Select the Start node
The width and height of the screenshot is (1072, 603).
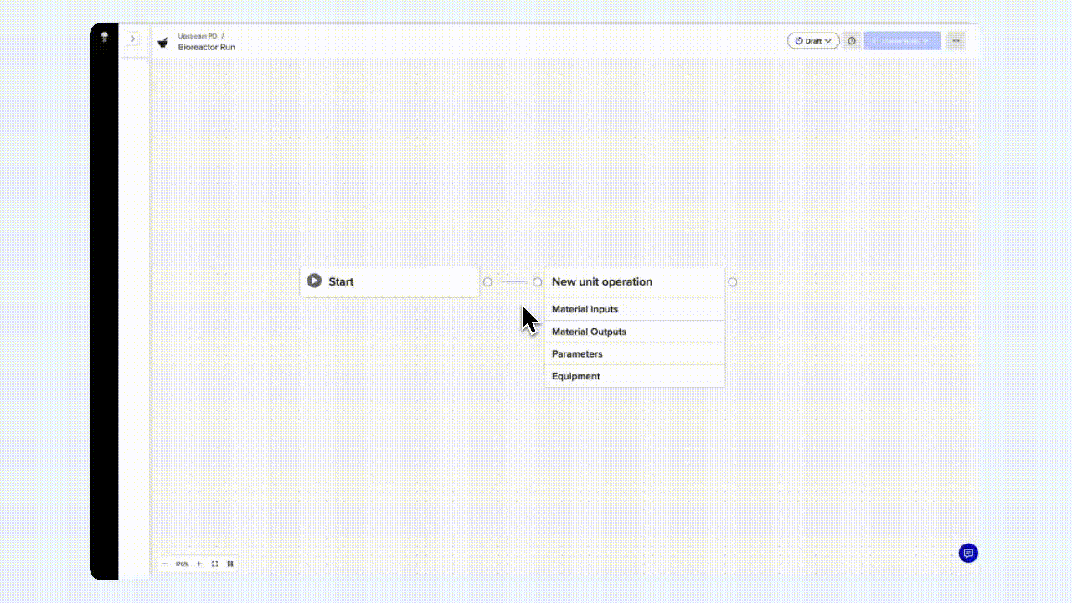389,281
